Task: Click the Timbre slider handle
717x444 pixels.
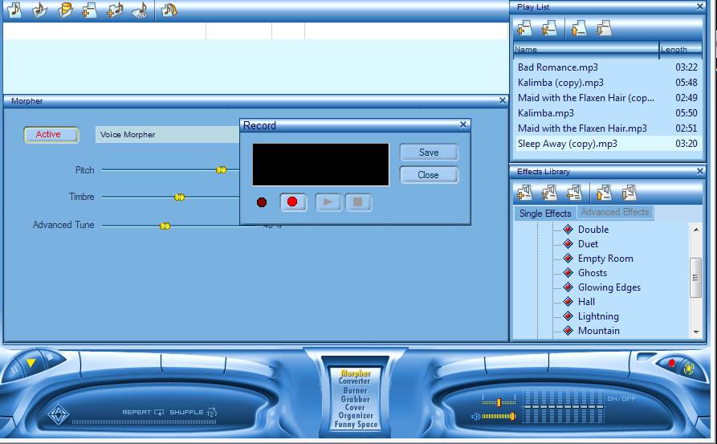Action: click(x=179, y=197)
